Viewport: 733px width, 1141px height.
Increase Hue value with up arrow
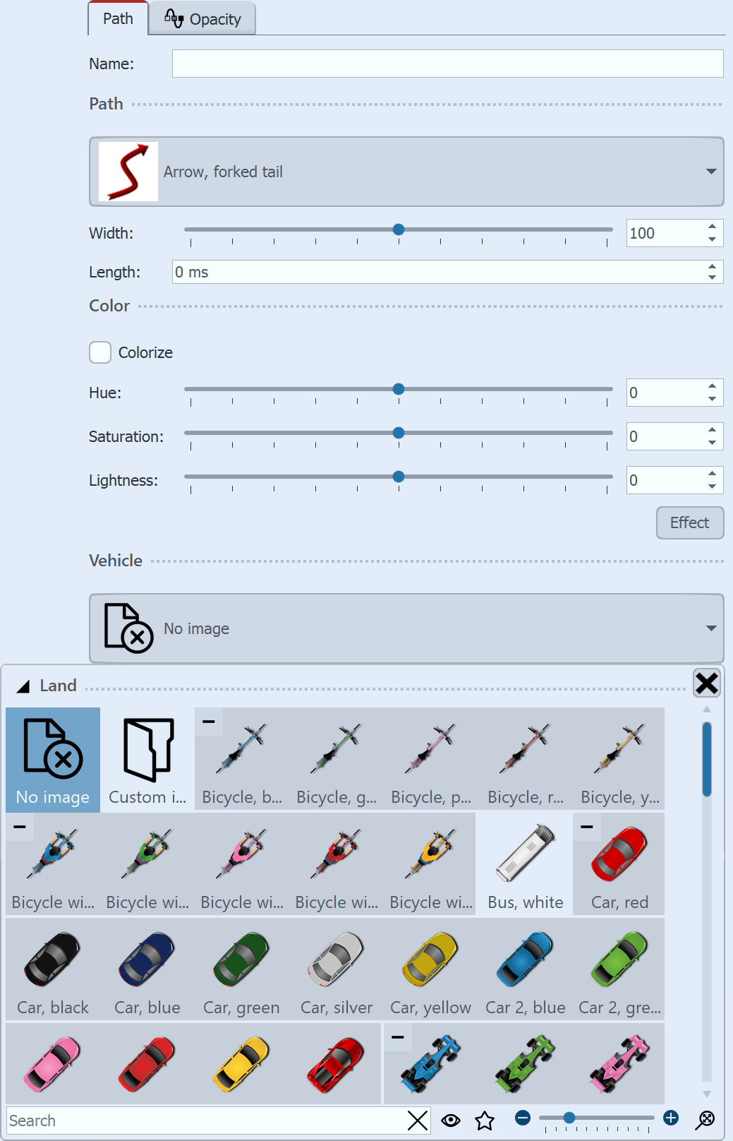pyautogui.click(x=712, y=386)
